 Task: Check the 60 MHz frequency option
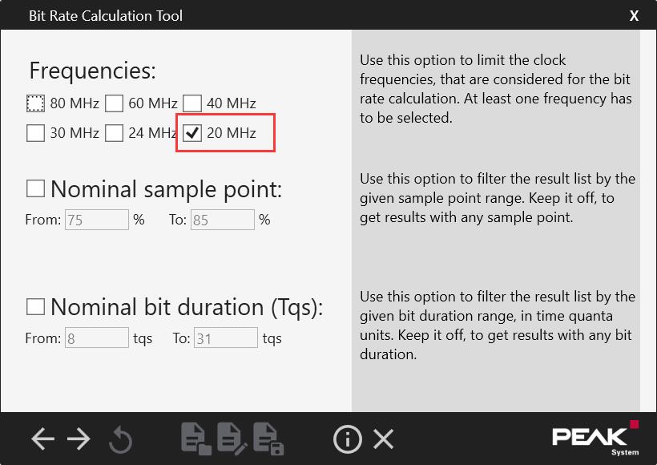(x=114, y=103)
